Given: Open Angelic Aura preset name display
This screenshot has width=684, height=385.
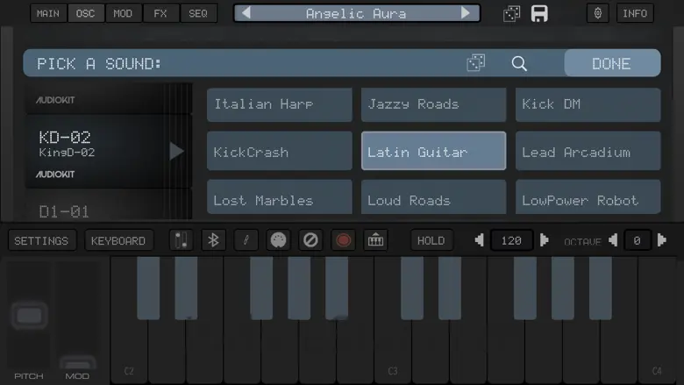Looking at the screenshot, I should [x=356, y=13].
